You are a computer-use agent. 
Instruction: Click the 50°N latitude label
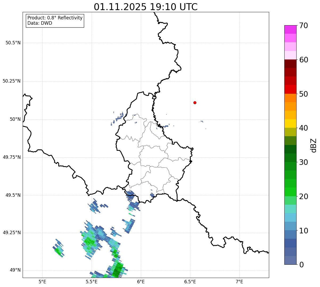pos(15,119)
